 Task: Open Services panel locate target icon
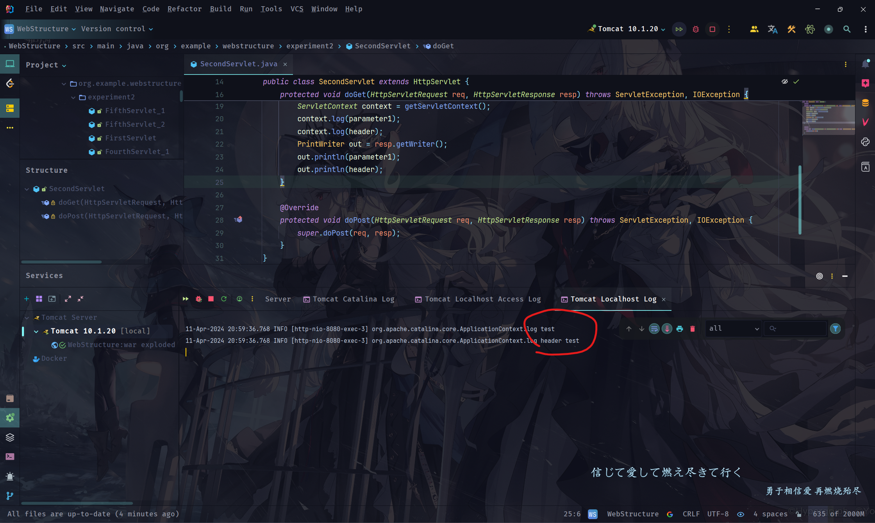point(820,276)
